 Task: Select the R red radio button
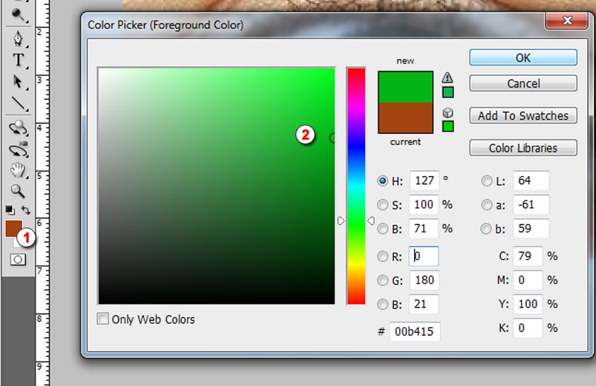pos(383,257)
